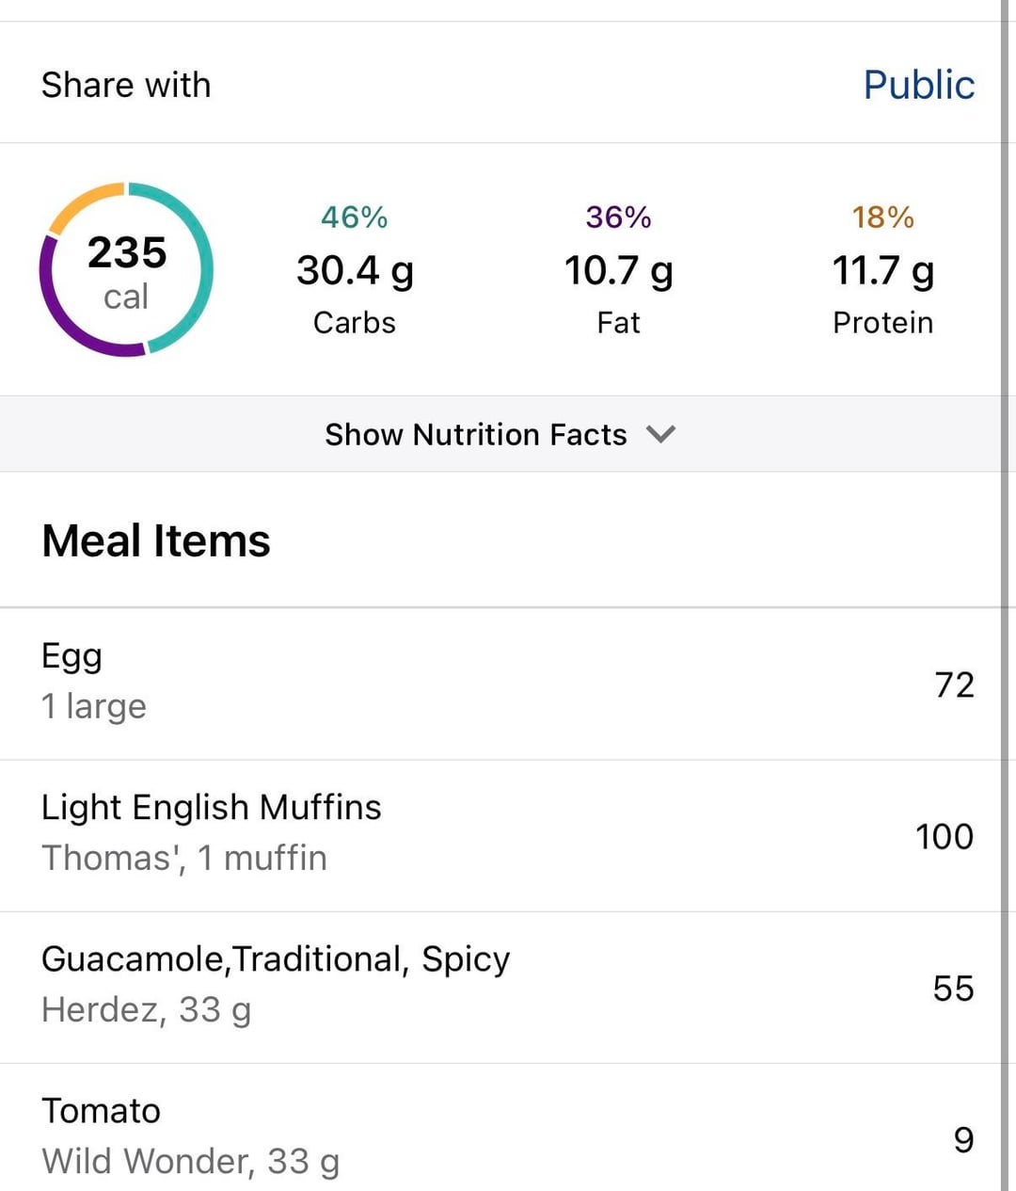Click the Share with label
Screen dimensions: 1016x1191
tap(126, 85)
